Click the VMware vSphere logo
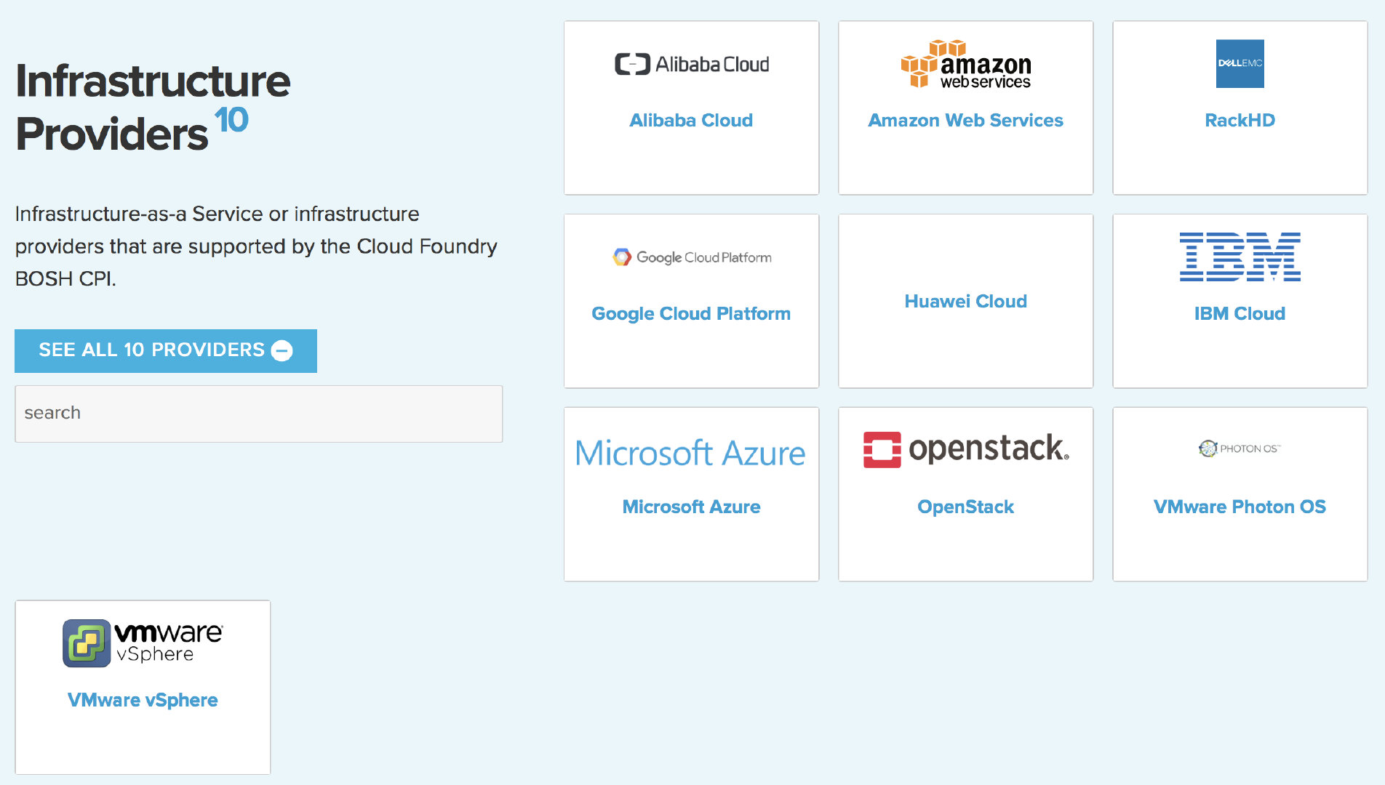This screenshot has height=785, width=1385. (143, 643)
